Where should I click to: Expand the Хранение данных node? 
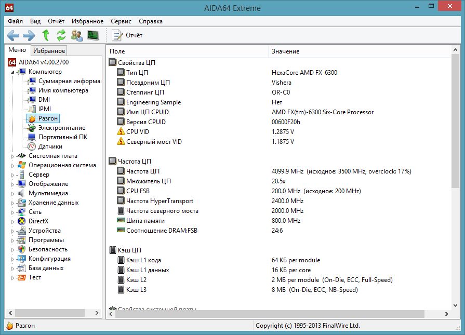pyautogui.click(x=12, y=203)
